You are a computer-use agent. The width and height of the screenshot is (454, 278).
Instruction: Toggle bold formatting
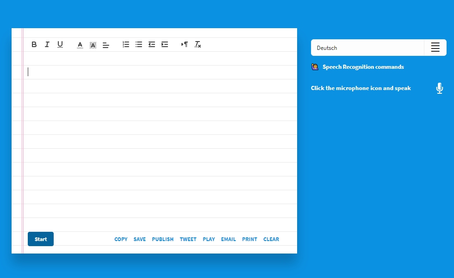pos(34,44)
